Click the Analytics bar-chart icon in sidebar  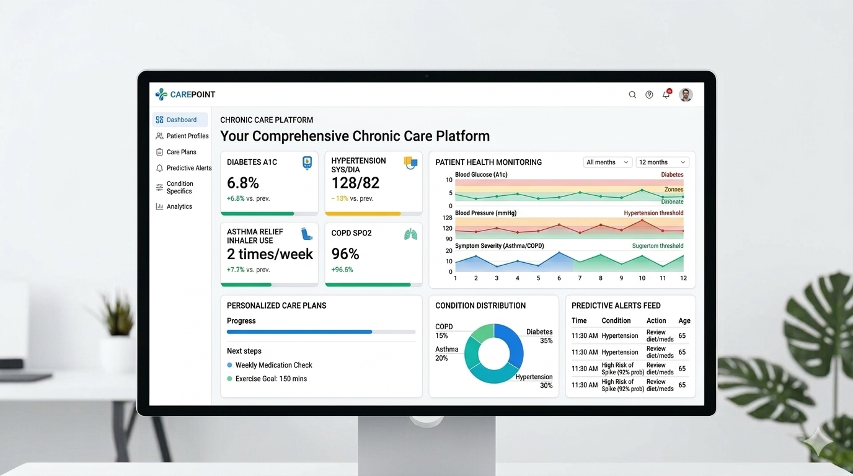(x=160, y=206)
